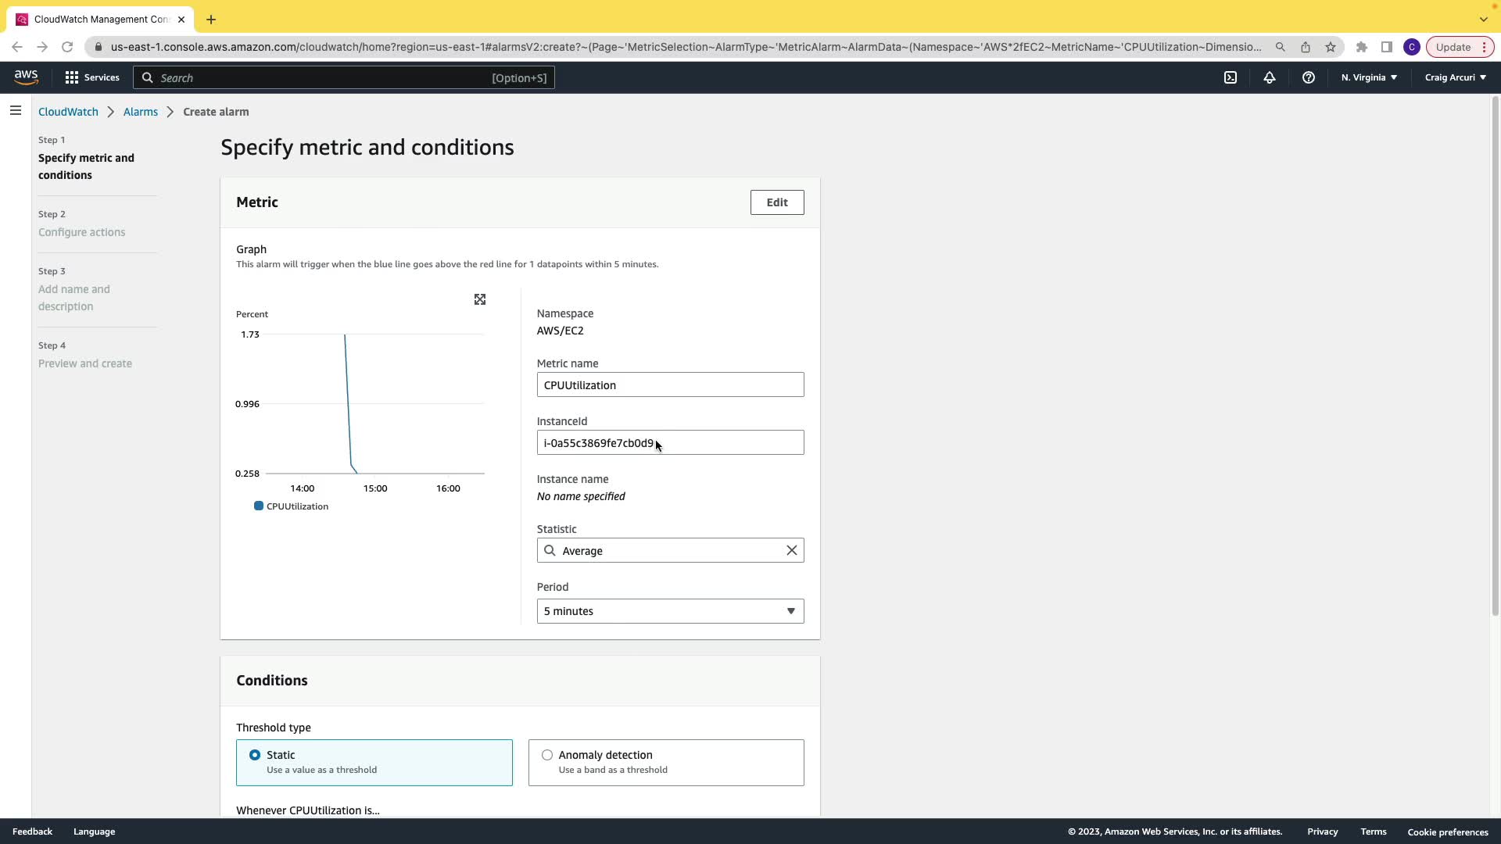
Task: Open the notifications bell
Action: click(x=1270, y=77)
